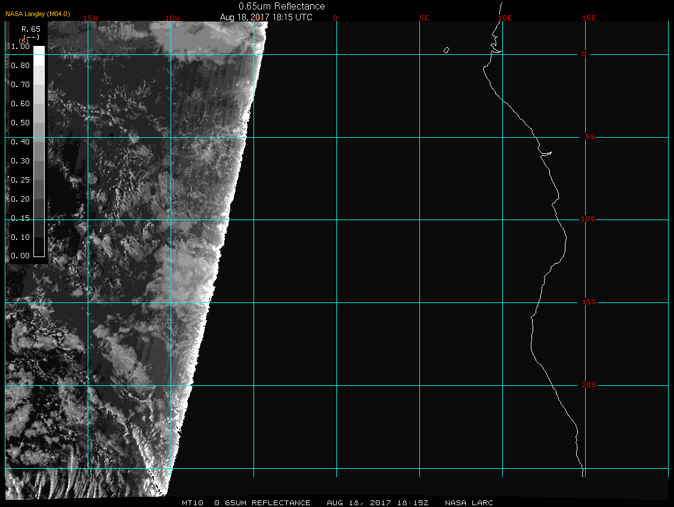Click the '0.40' color scale value
This screenshot has width=674, height=507.
tap(20, 142)
